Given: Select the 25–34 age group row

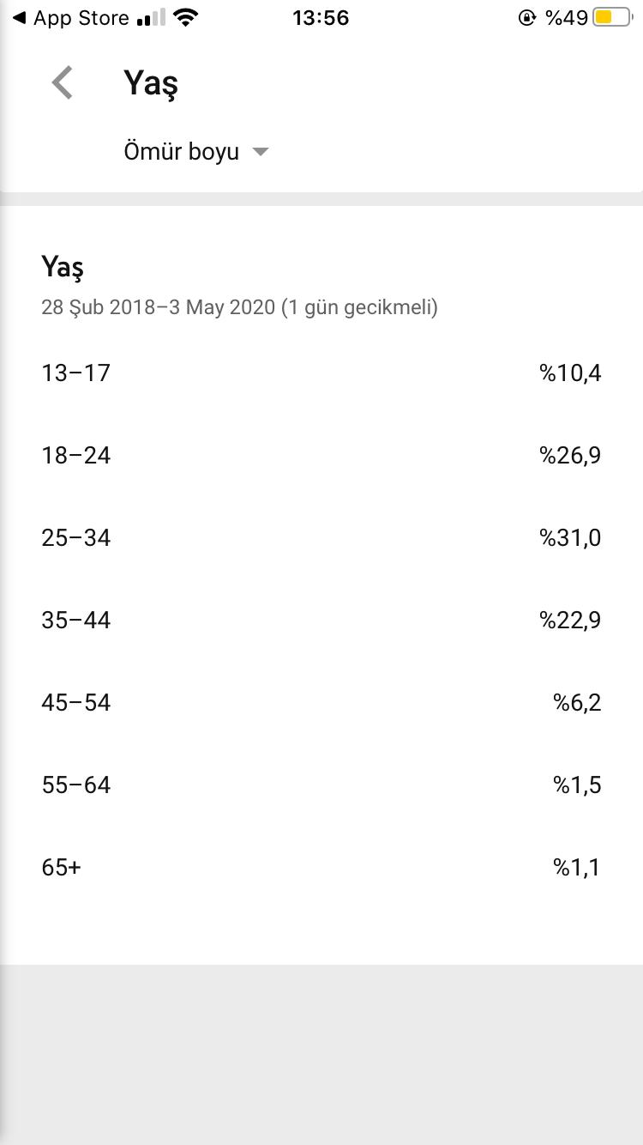Looking at the screenshot, I should click(321, 537).
